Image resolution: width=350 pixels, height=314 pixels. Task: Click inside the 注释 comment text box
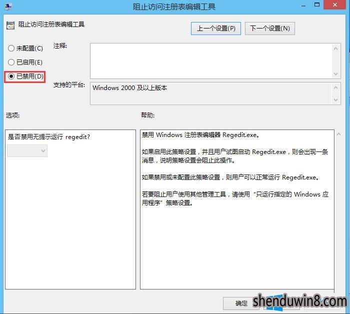211,61
